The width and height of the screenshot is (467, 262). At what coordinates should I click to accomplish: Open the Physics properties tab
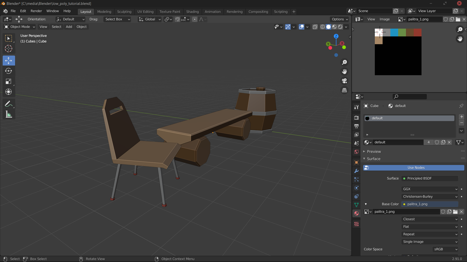(x=356, y=188)
